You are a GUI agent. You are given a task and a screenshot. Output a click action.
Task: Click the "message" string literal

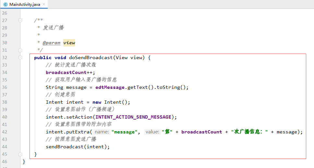[124, 132]
